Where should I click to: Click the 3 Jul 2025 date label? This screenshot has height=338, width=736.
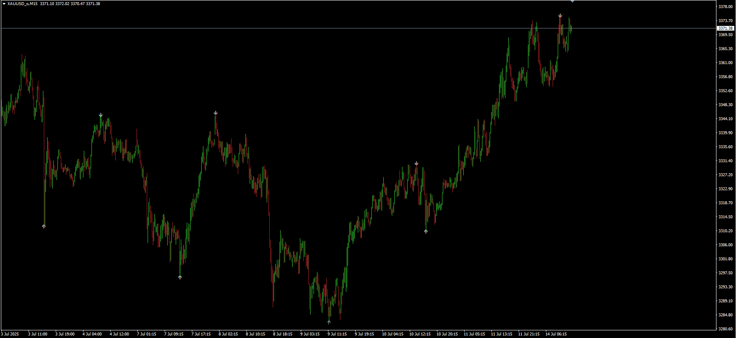(10, 334)
